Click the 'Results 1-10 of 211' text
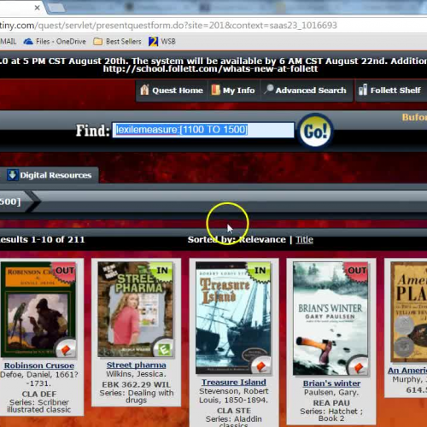 click(x=42, y=240)
